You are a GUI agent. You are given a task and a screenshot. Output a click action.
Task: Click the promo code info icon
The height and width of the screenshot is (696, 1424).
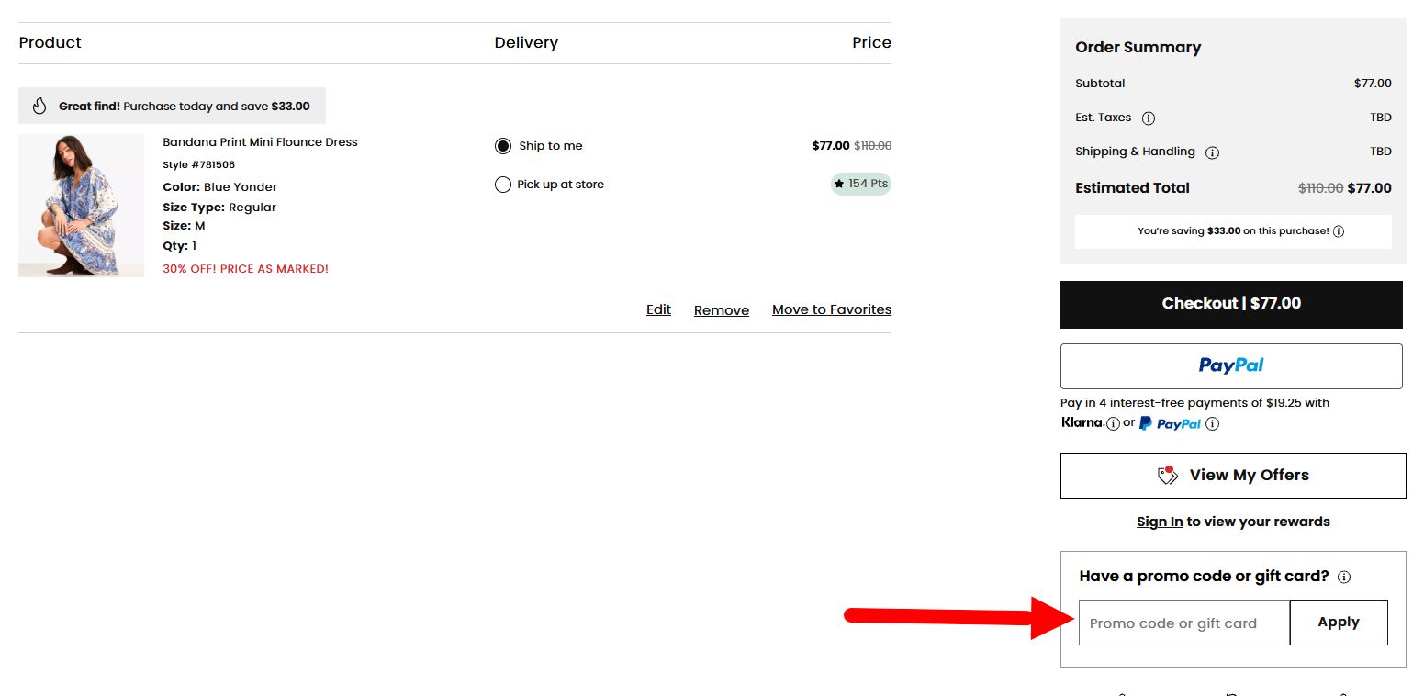pyautogui.click(x=1343, y=577)
